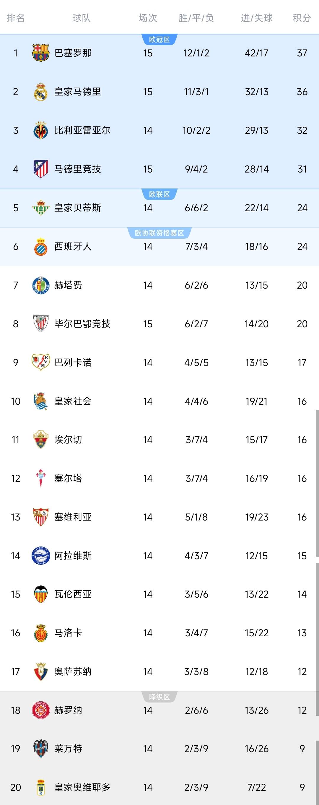
Task: Open team 皇家社会 from the standings
Action: 73,401
